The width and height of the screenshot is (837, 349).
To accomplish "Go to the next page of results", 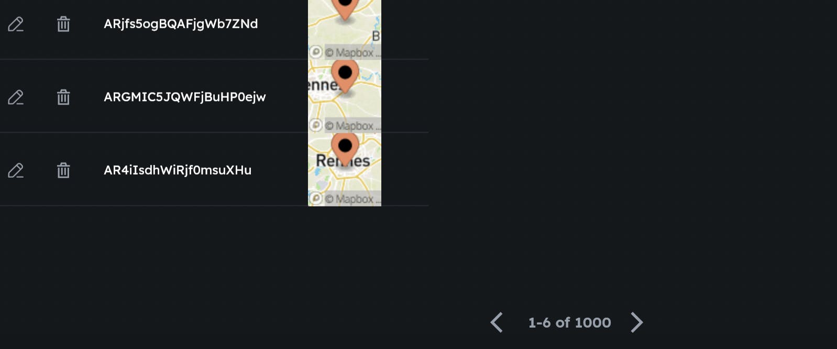I will point(636,322).
